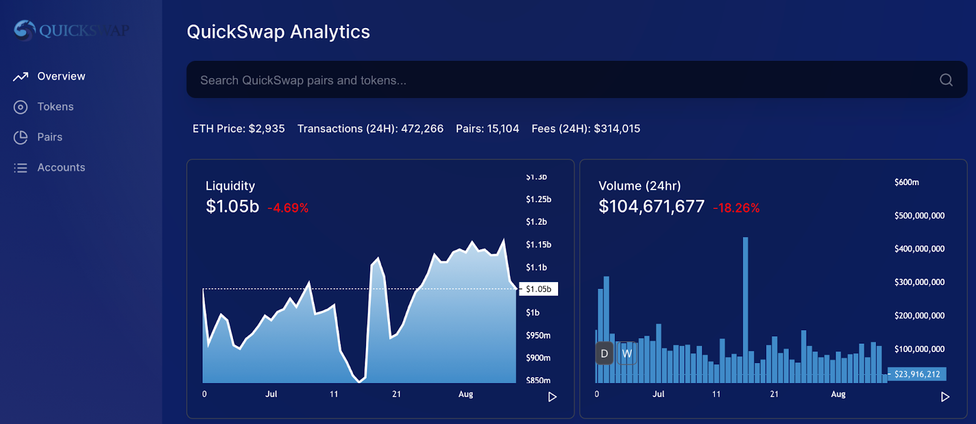Click the search magnifier icon

point(946,80)
